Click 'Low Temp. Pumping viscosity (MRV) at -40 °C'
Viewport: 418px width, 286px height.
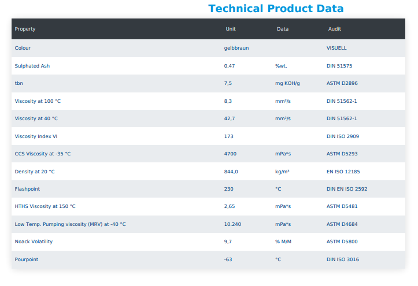pos(70,224)
